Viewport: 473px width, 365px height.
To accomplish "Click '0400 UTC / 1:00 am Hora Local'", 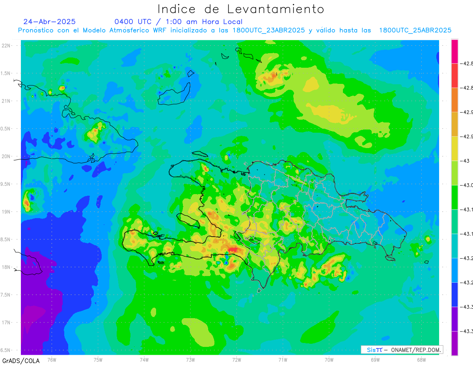I will pyautogui.click(x=179, y=22).
